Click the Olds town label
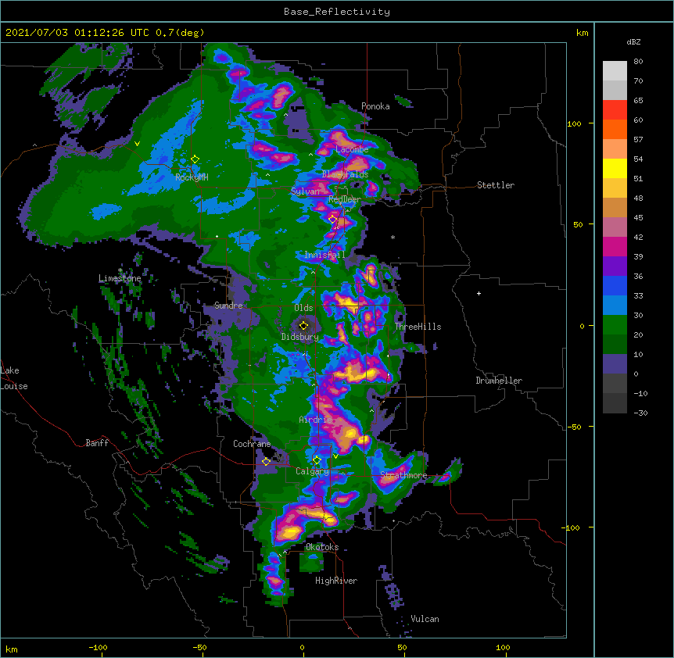 [303, 308]
